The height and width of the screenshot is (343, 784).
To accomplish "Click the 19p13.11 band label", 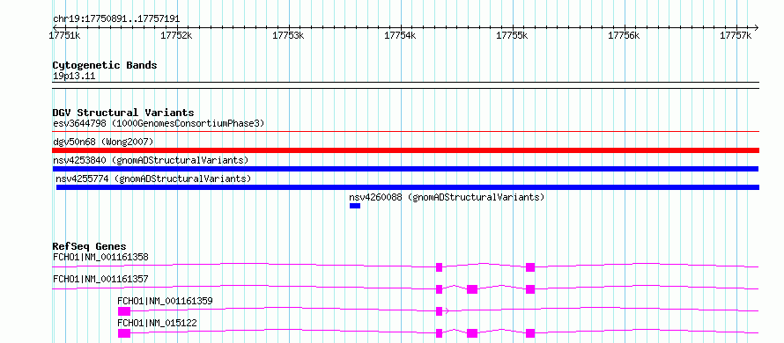I will coord(74,77).
